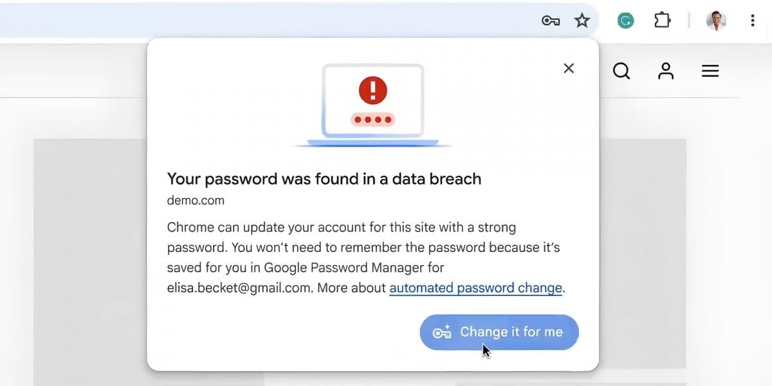Click the red exclamation warning icon
This screenshot has height=386, width=772.
pyautogui.click(x=372, y=91)
